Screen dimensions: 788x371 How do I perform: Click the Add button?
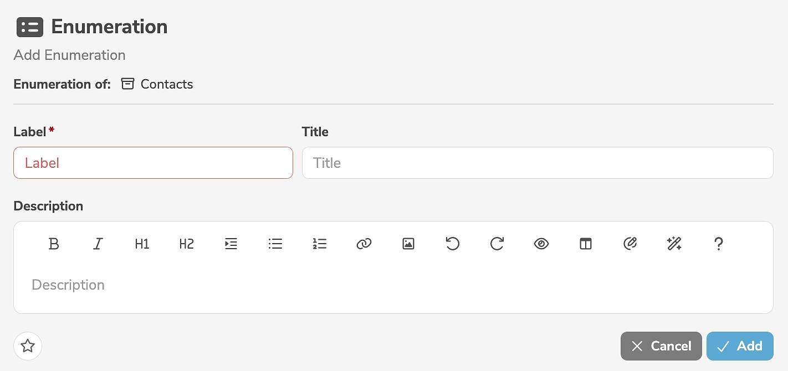pyautogui.click(x=740, y=346)
